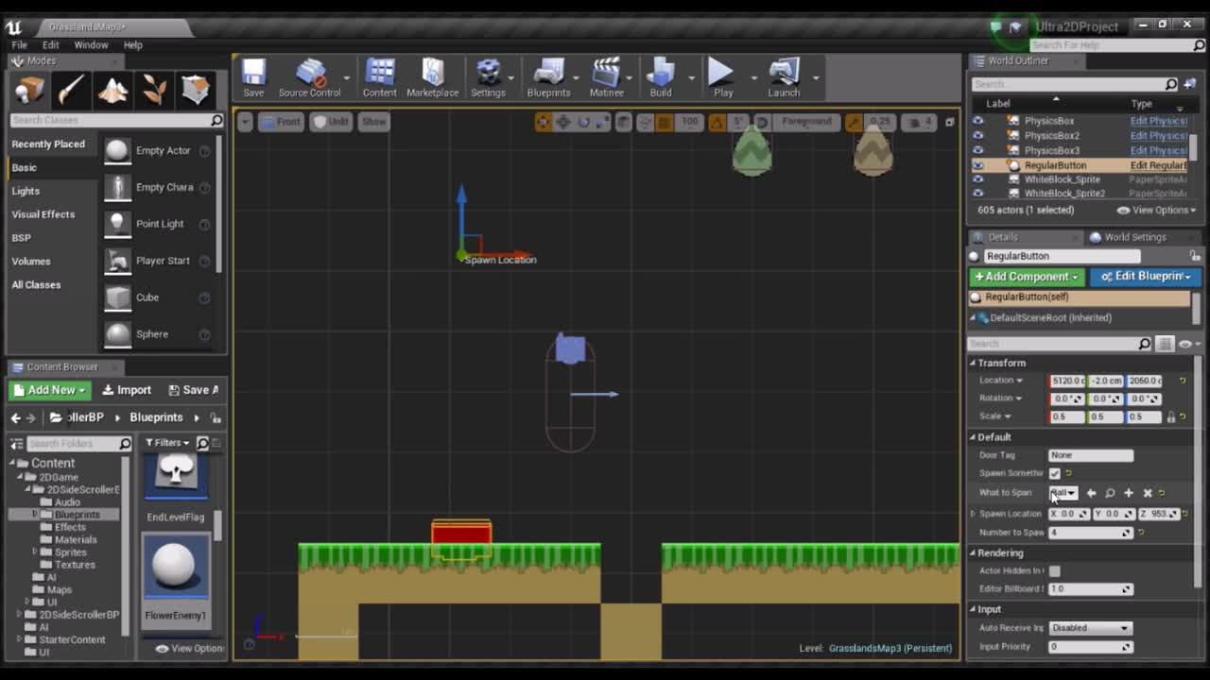Open the Auto Receive Input dropdown

coord(1090,628)
